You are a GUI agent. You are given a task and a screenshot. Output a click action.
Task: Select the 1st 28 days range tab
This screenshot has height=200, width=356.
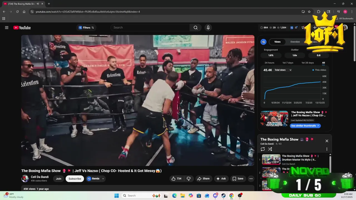[308, 63]
